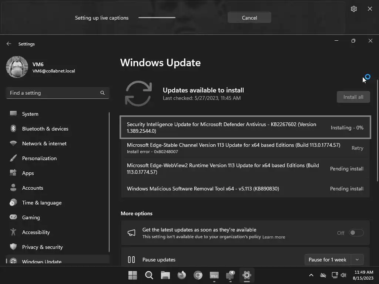Click the Accounts person icon

[x=13, y=187]
